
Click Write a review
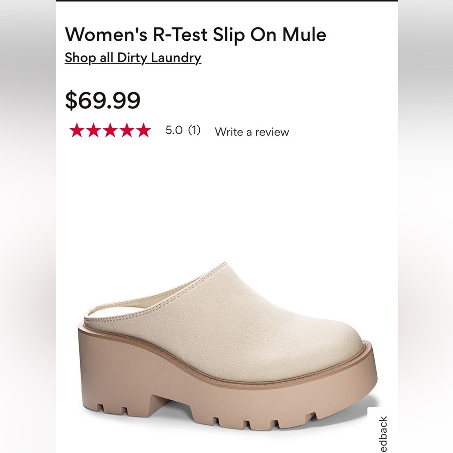252,132
